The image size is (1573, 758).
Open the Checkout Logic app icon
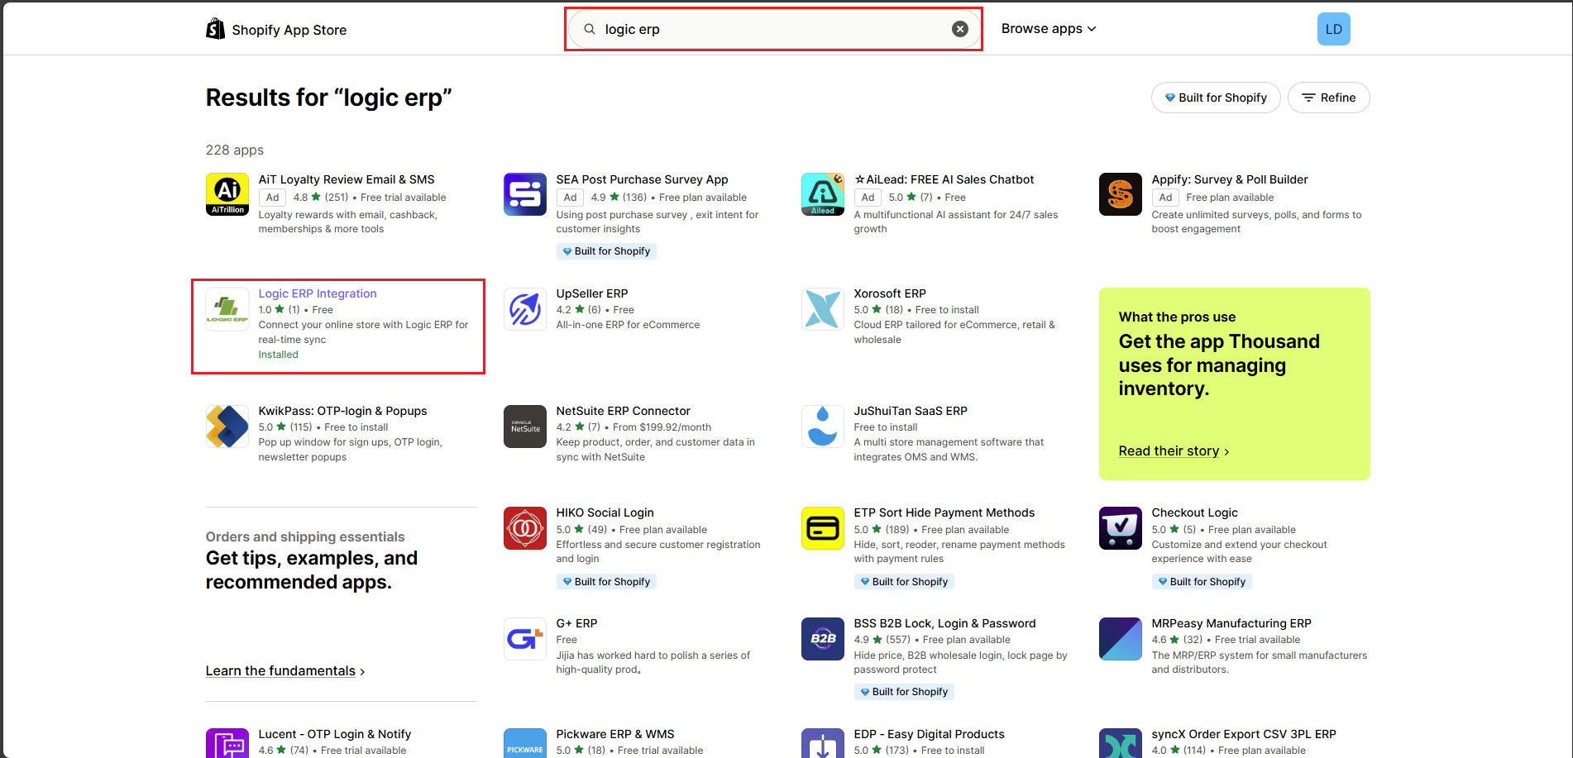coord(1121,528)
